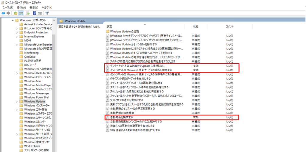Select PC 設定の同期 in the tree

pos(33,61)
